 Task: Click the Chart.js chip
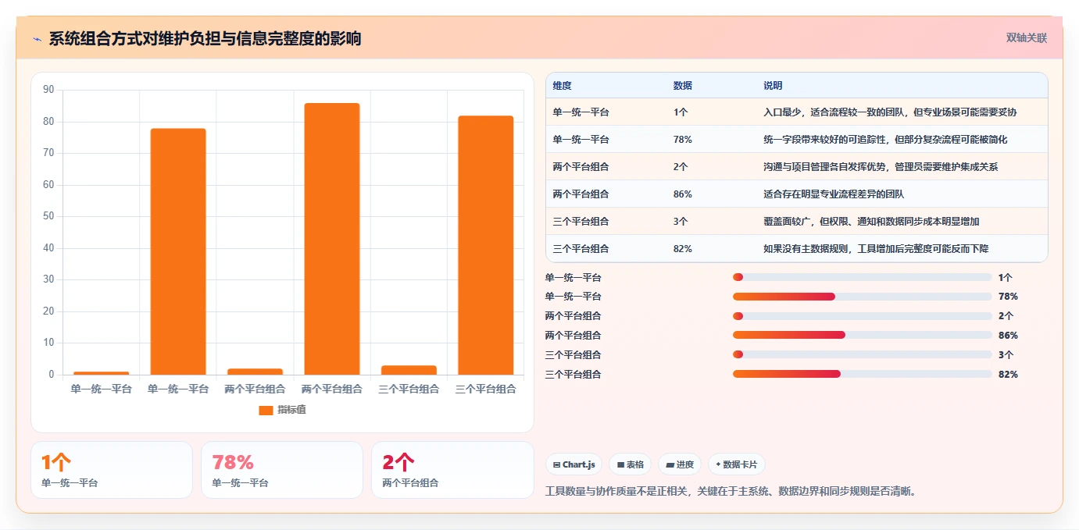pos(573,464)
